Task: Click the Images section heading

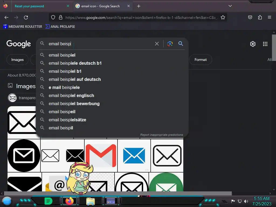Action: tap(26, 86)
